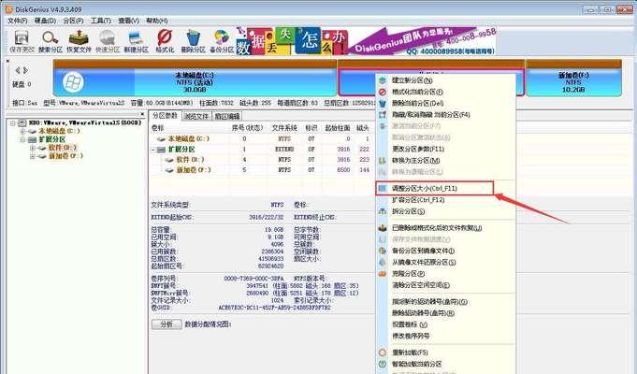Image resolution: width=637 pixels, height=374 pixels.
Task: Switch to the 浏览文件 tab
Action: 196,116
